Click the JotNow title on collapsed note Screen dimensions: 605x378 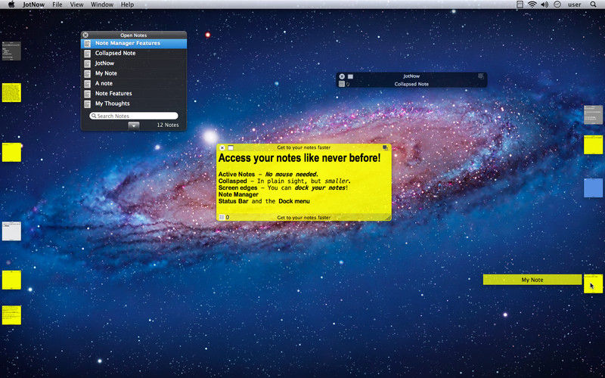pos(411,76)
